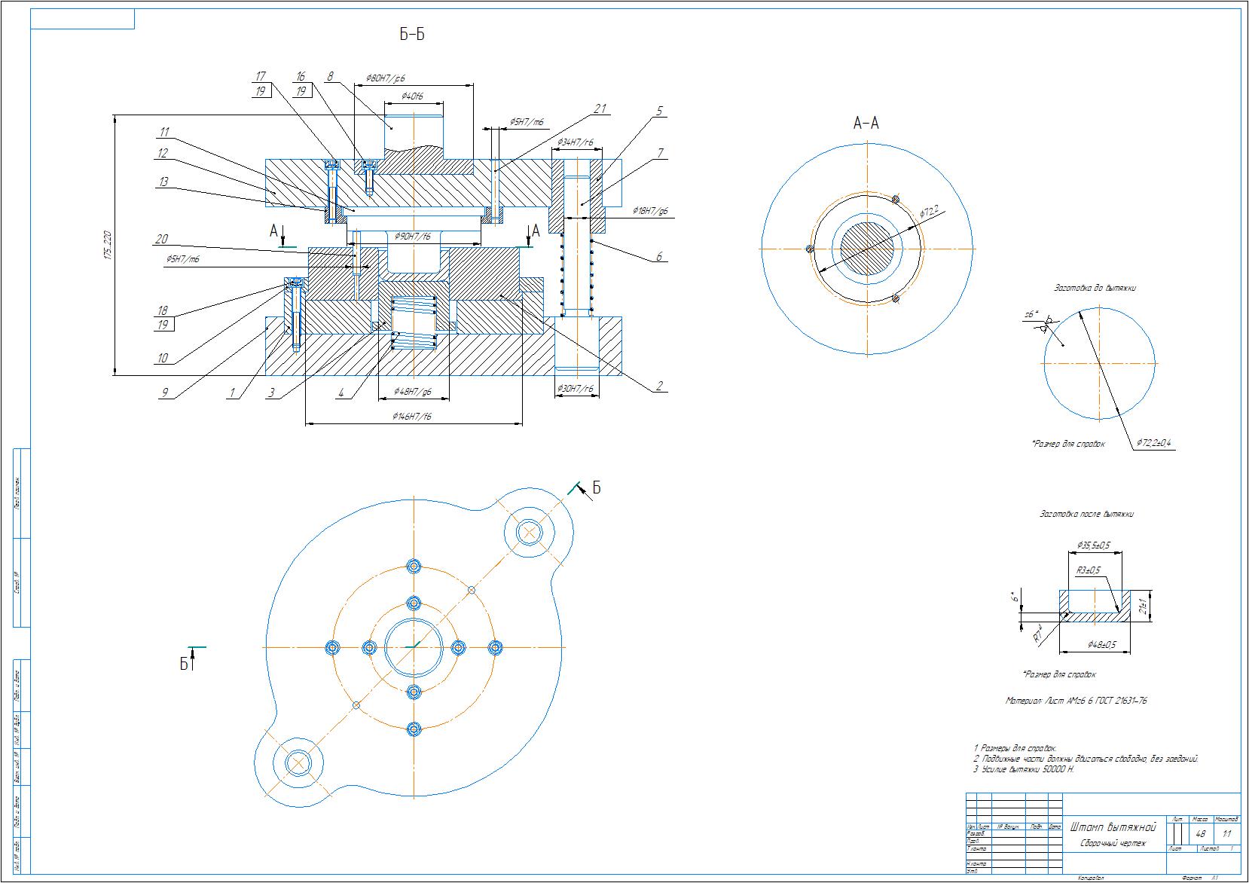This screenshot has height=883, width=1249.
Task: Click the topmost bolt symbol in plan view
Action: (413, 567)
